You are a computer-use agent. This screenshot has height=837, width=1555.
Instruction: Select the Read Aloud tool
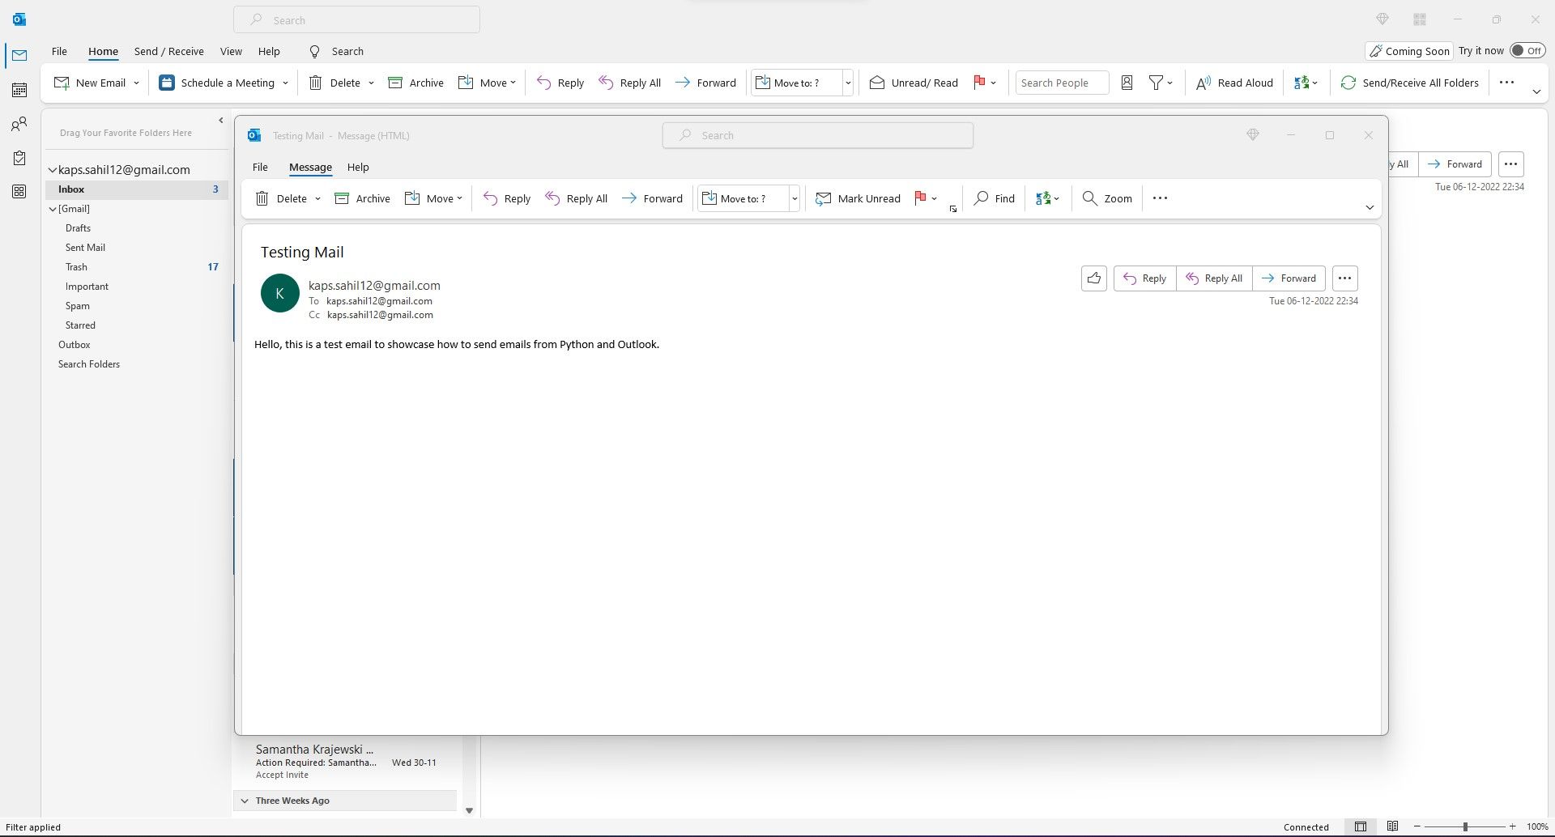(1233, 82)
